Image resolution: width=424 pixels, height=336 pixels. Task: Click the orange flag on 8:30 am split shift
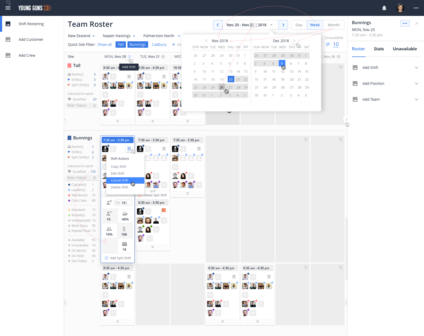click(x=164, y=211)
